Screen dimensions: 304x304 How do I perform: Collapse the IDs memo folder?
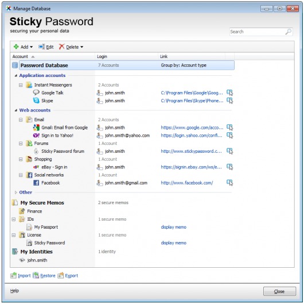pyautogui.click(x=14, y=220)
